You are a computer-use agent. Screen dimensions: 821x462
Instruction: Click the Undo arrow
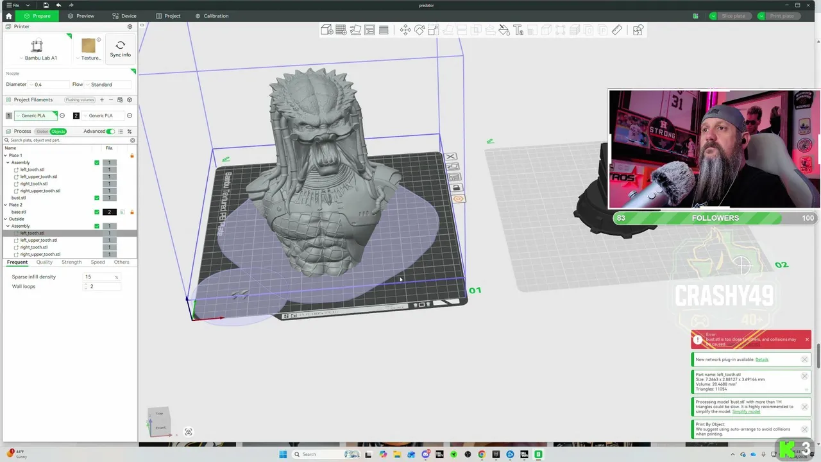tap(58, 5)
